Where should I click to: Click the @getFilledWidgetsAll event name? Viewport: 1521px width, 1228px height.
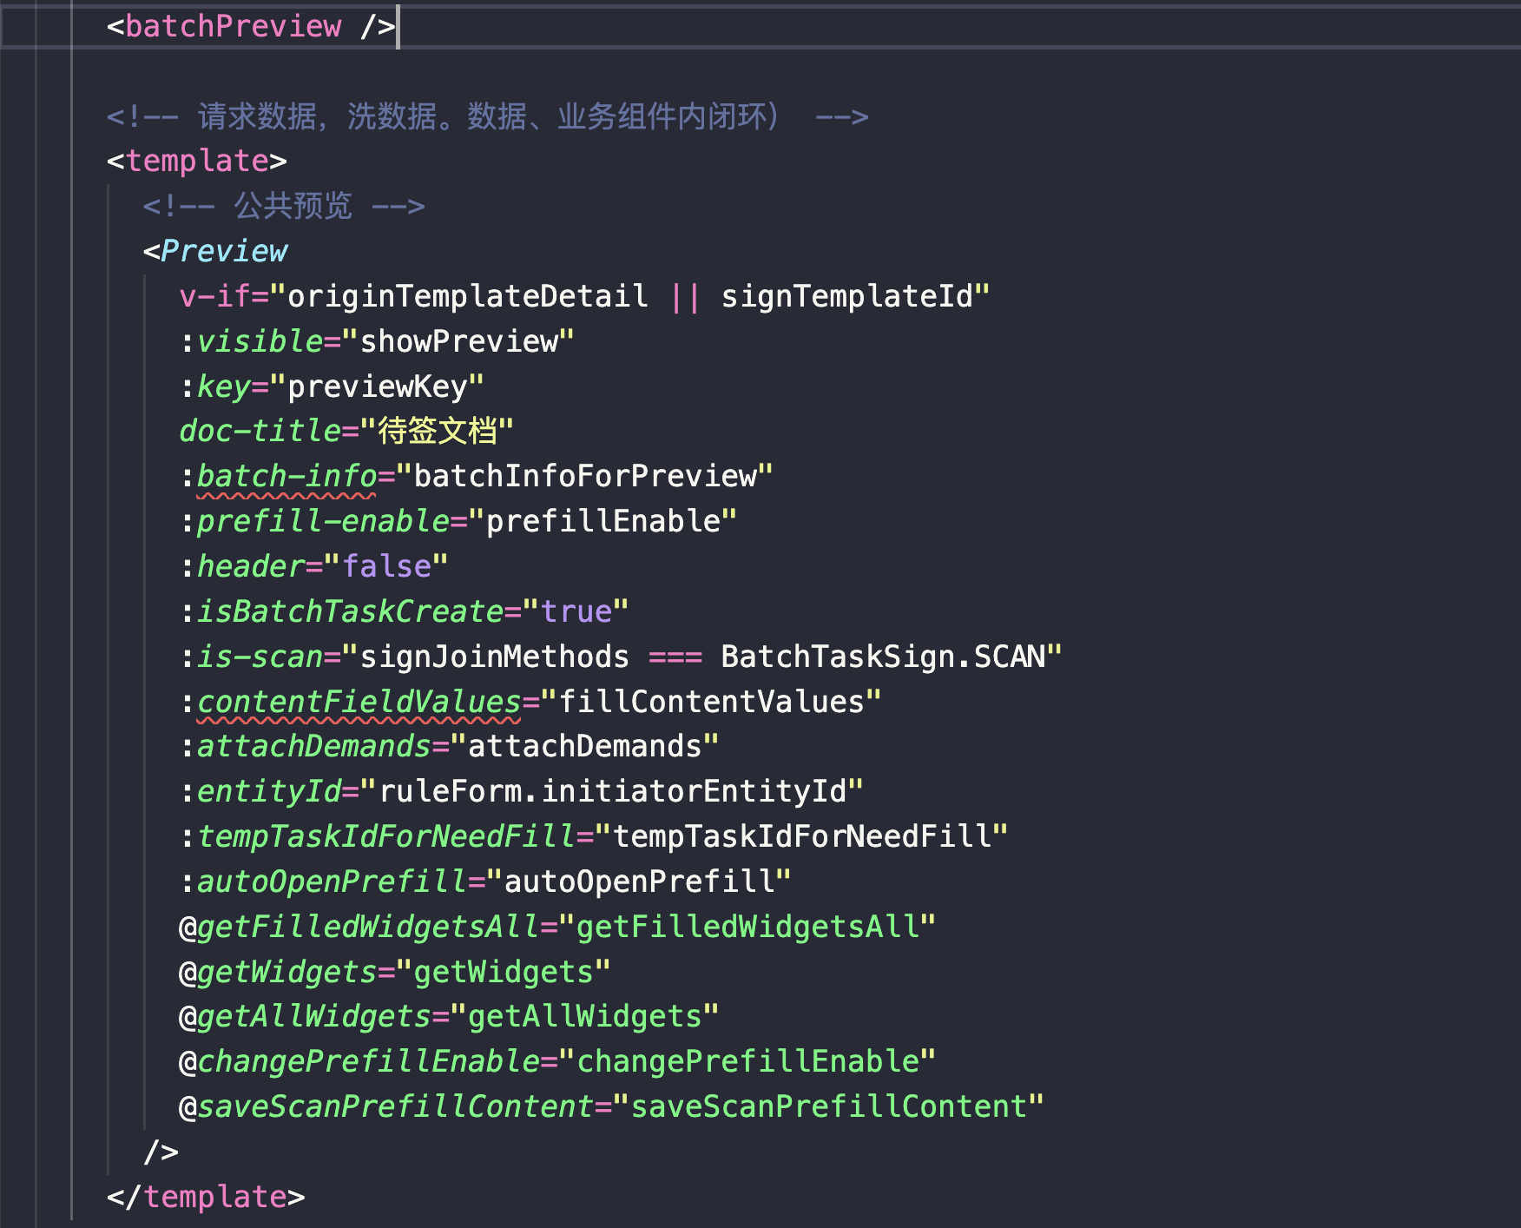(359, 927)
